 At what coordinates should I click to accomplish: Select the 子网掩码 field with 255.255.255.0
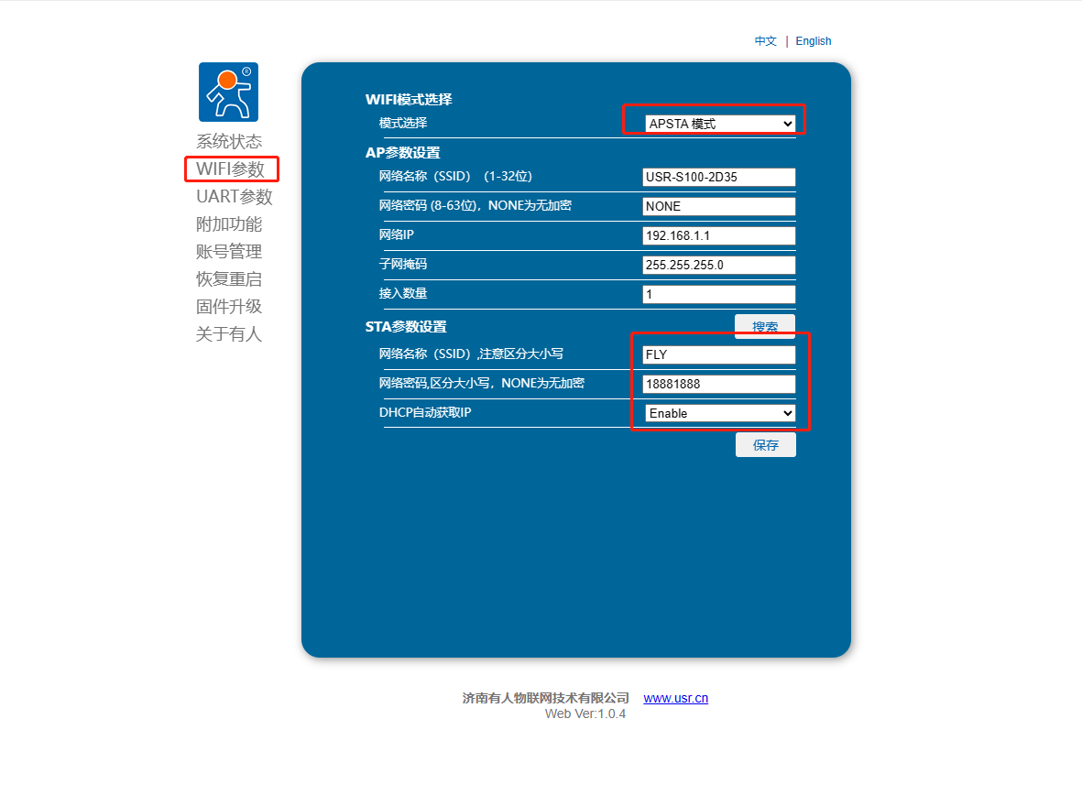coord(718,265)
